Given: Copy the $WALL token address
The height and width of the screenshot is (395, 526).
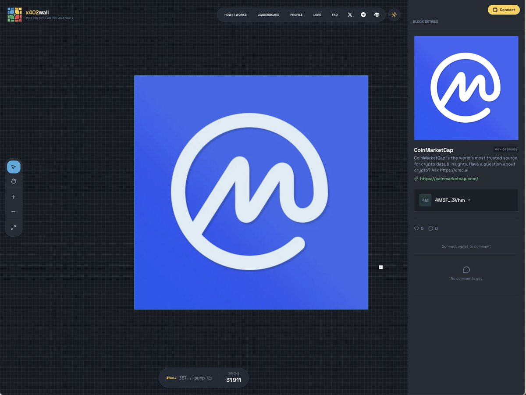Looking at the screenshot, I should tap(210, 378).
